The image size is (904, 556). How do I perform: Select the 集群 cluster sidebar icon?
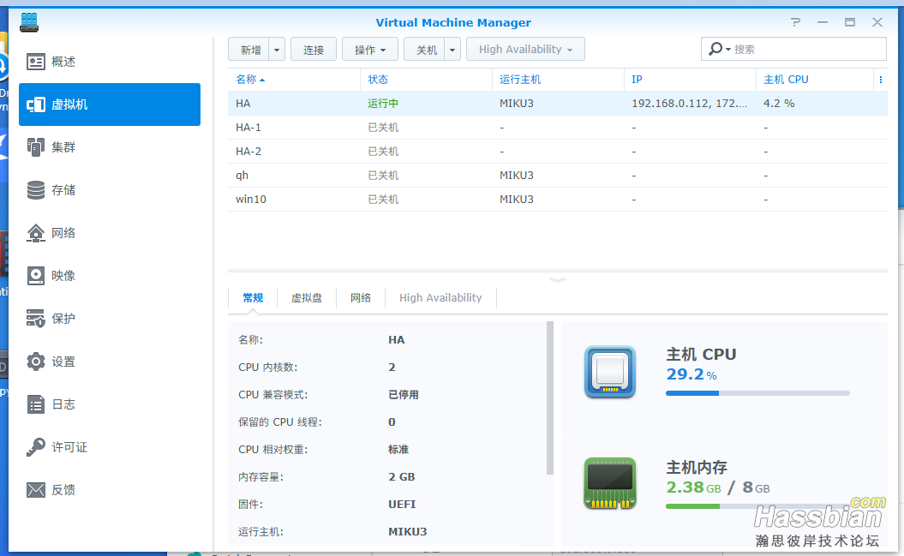36,147
